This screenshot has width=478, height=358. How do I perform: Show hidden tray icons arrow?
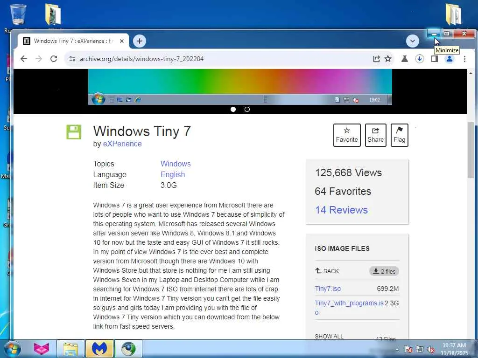point(397,350)
